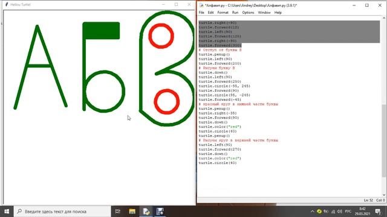Viewport: 387px width, 217px height.
Task: Open the Help menu in IDLE
Action: pyautogui.click(x=278, y=13)
